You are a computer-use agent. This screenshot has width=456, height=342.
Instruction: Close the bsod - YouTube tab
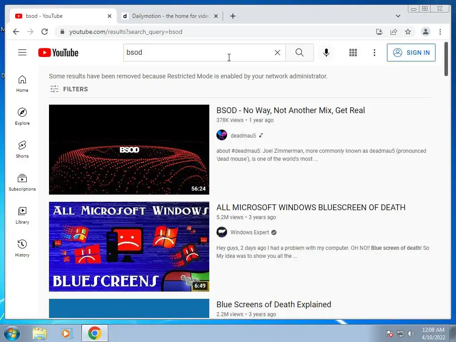click(x=110, y=16)
